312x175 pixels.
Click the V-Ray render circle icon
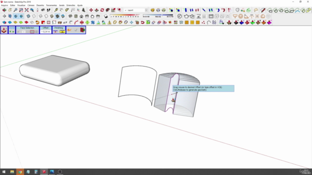(x=179, y=16)
